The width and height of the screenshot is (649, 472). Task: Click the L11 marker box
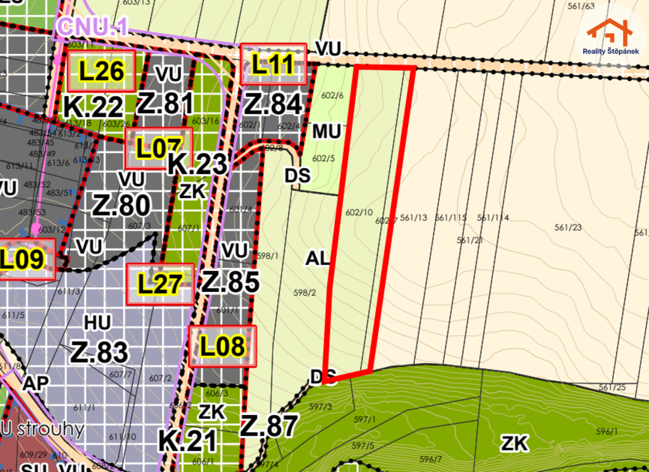point(273,64)
